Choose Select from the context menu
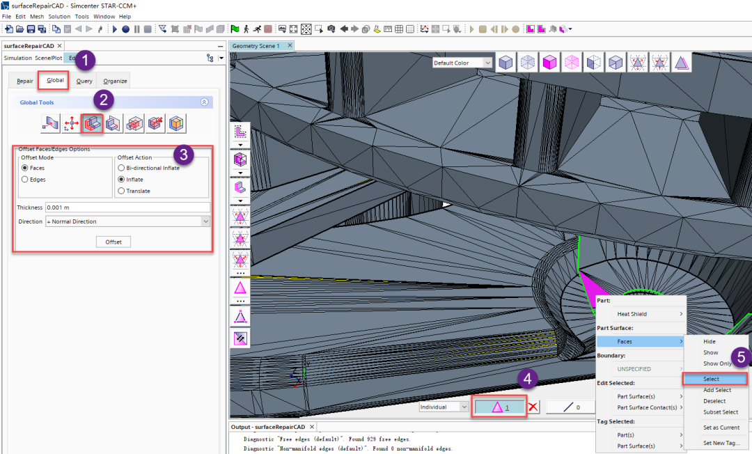Screen dimensions: 752x454 coord(715,379)
